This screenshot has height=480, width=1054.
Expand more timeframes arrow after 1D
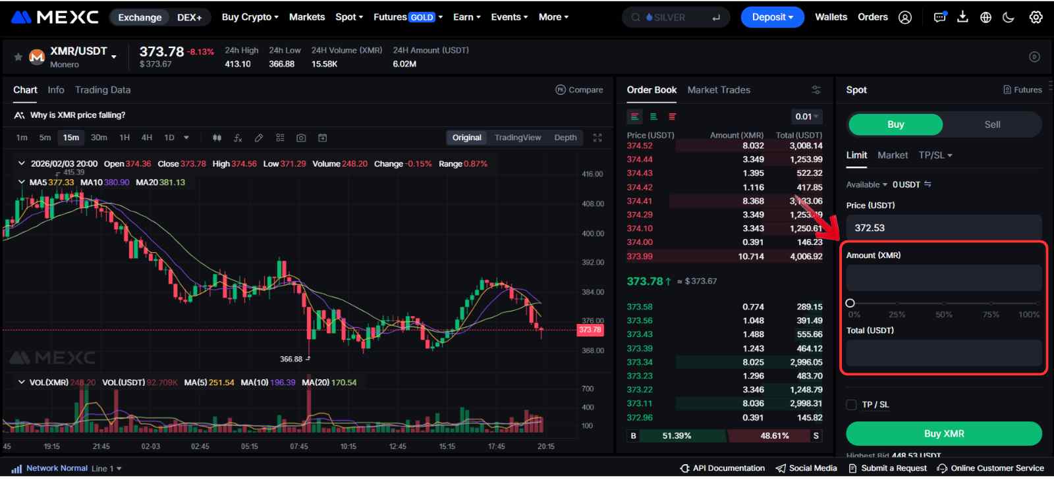tap(186, 138)
